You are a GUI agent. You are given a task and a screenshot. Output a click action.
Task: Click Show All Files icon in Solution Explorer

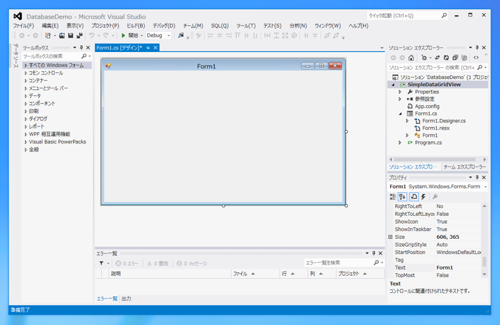[464, 58]
